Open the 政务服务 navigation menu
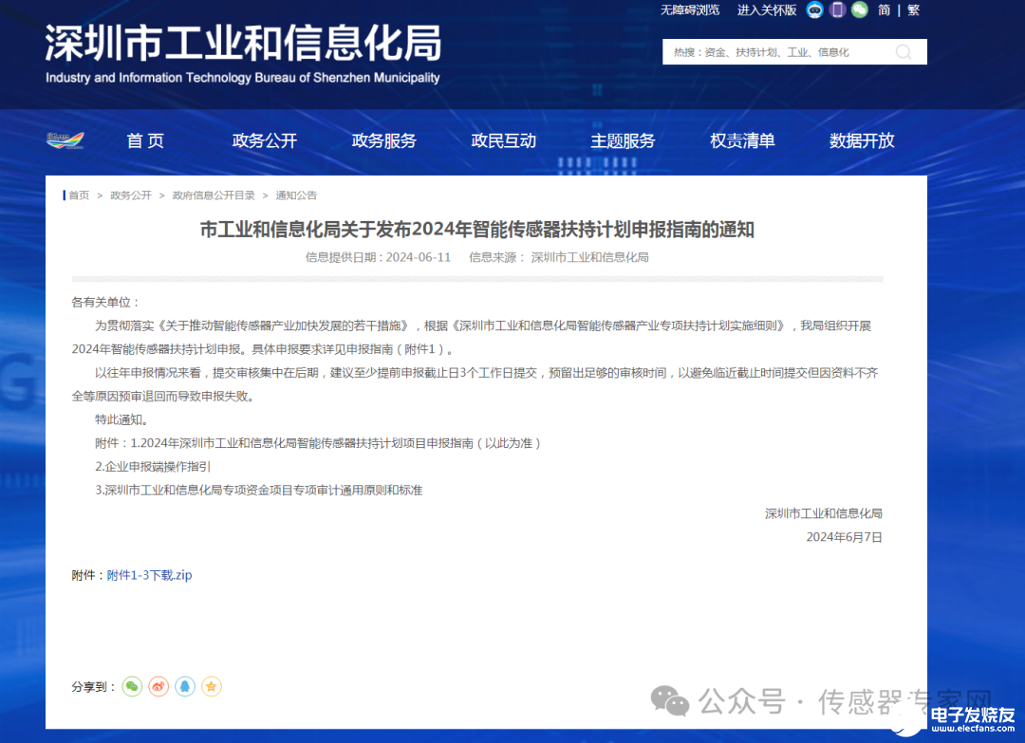 coord(383,140)
